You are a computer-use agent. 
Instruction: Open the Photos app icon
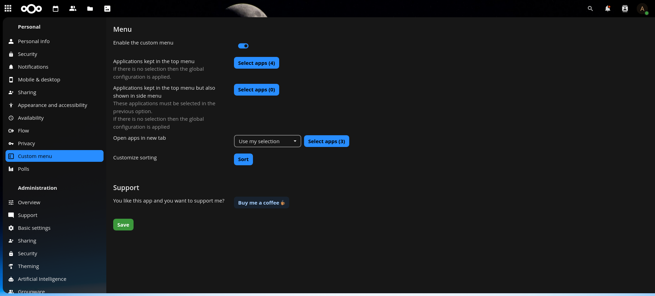tap(107, 9)
